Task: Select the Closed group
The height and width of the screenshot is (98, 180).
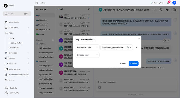Action: [x=45, y=34]
